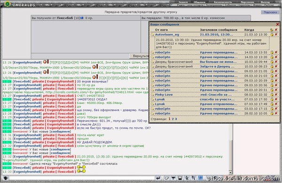
Task: Close the Ваши сообщения messages window
Action: click(277, 24)
